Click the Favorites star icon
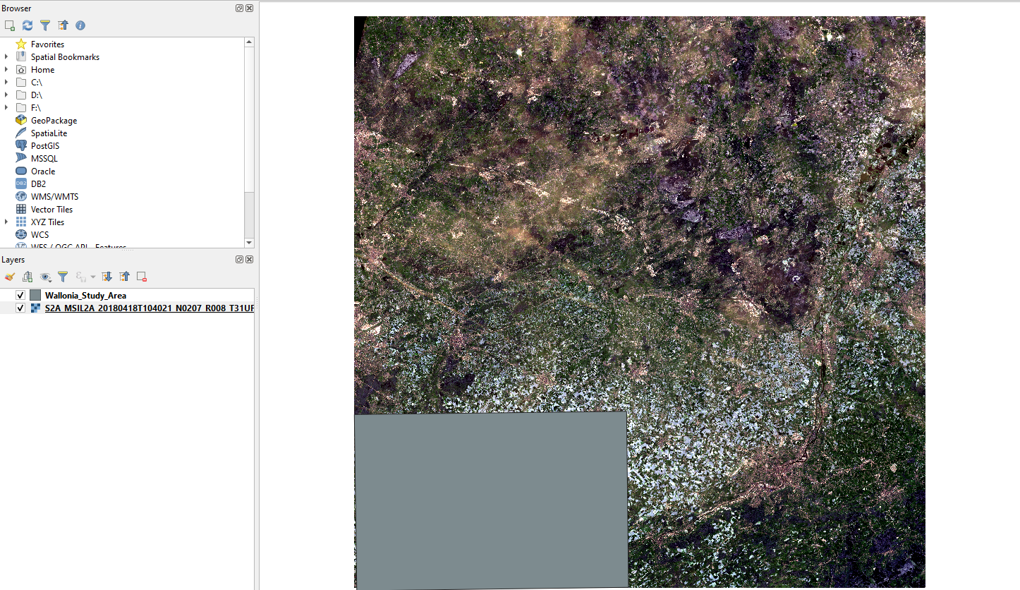1020x590 pixels. click(x=21, y=44)
